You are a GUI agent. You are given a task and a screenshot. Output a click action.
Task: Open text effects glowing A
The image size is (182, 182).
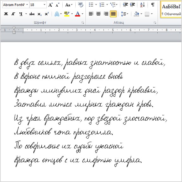[x=57, y=14]
